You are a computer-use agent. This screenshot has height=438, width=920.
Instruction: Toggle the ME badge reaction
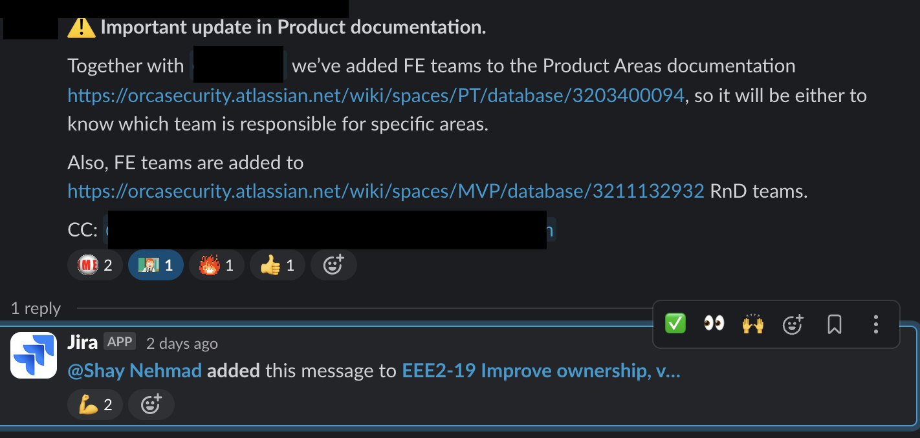pyautogui.click(x=94, y=265)
